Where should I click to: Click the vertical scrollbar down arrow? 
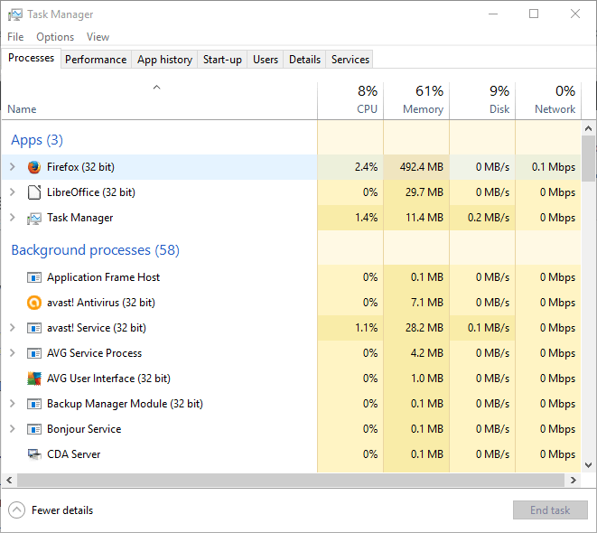coord(588,465)
